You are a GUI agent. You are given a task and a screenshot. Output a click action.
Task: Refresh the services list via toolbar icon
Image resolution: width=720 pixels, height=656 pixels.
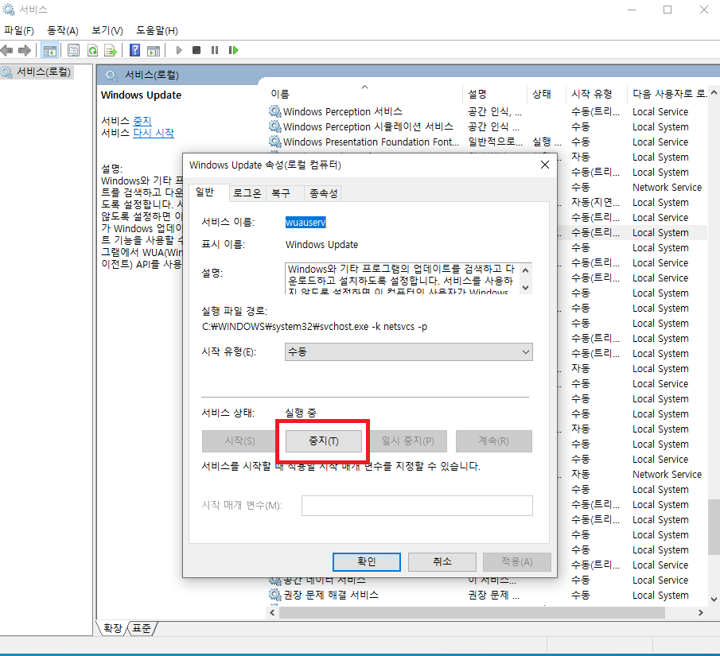[93, 50]
